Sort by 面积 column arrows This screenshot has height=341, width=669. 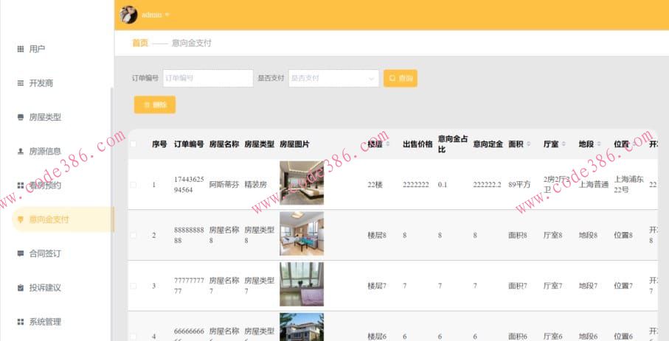529,144
